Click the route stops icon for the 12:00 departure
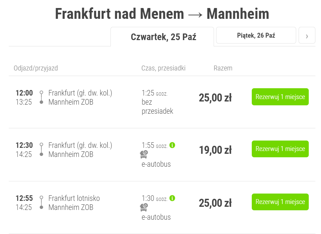The height and width of the screenshot is (234, 321). pos(41,97)
